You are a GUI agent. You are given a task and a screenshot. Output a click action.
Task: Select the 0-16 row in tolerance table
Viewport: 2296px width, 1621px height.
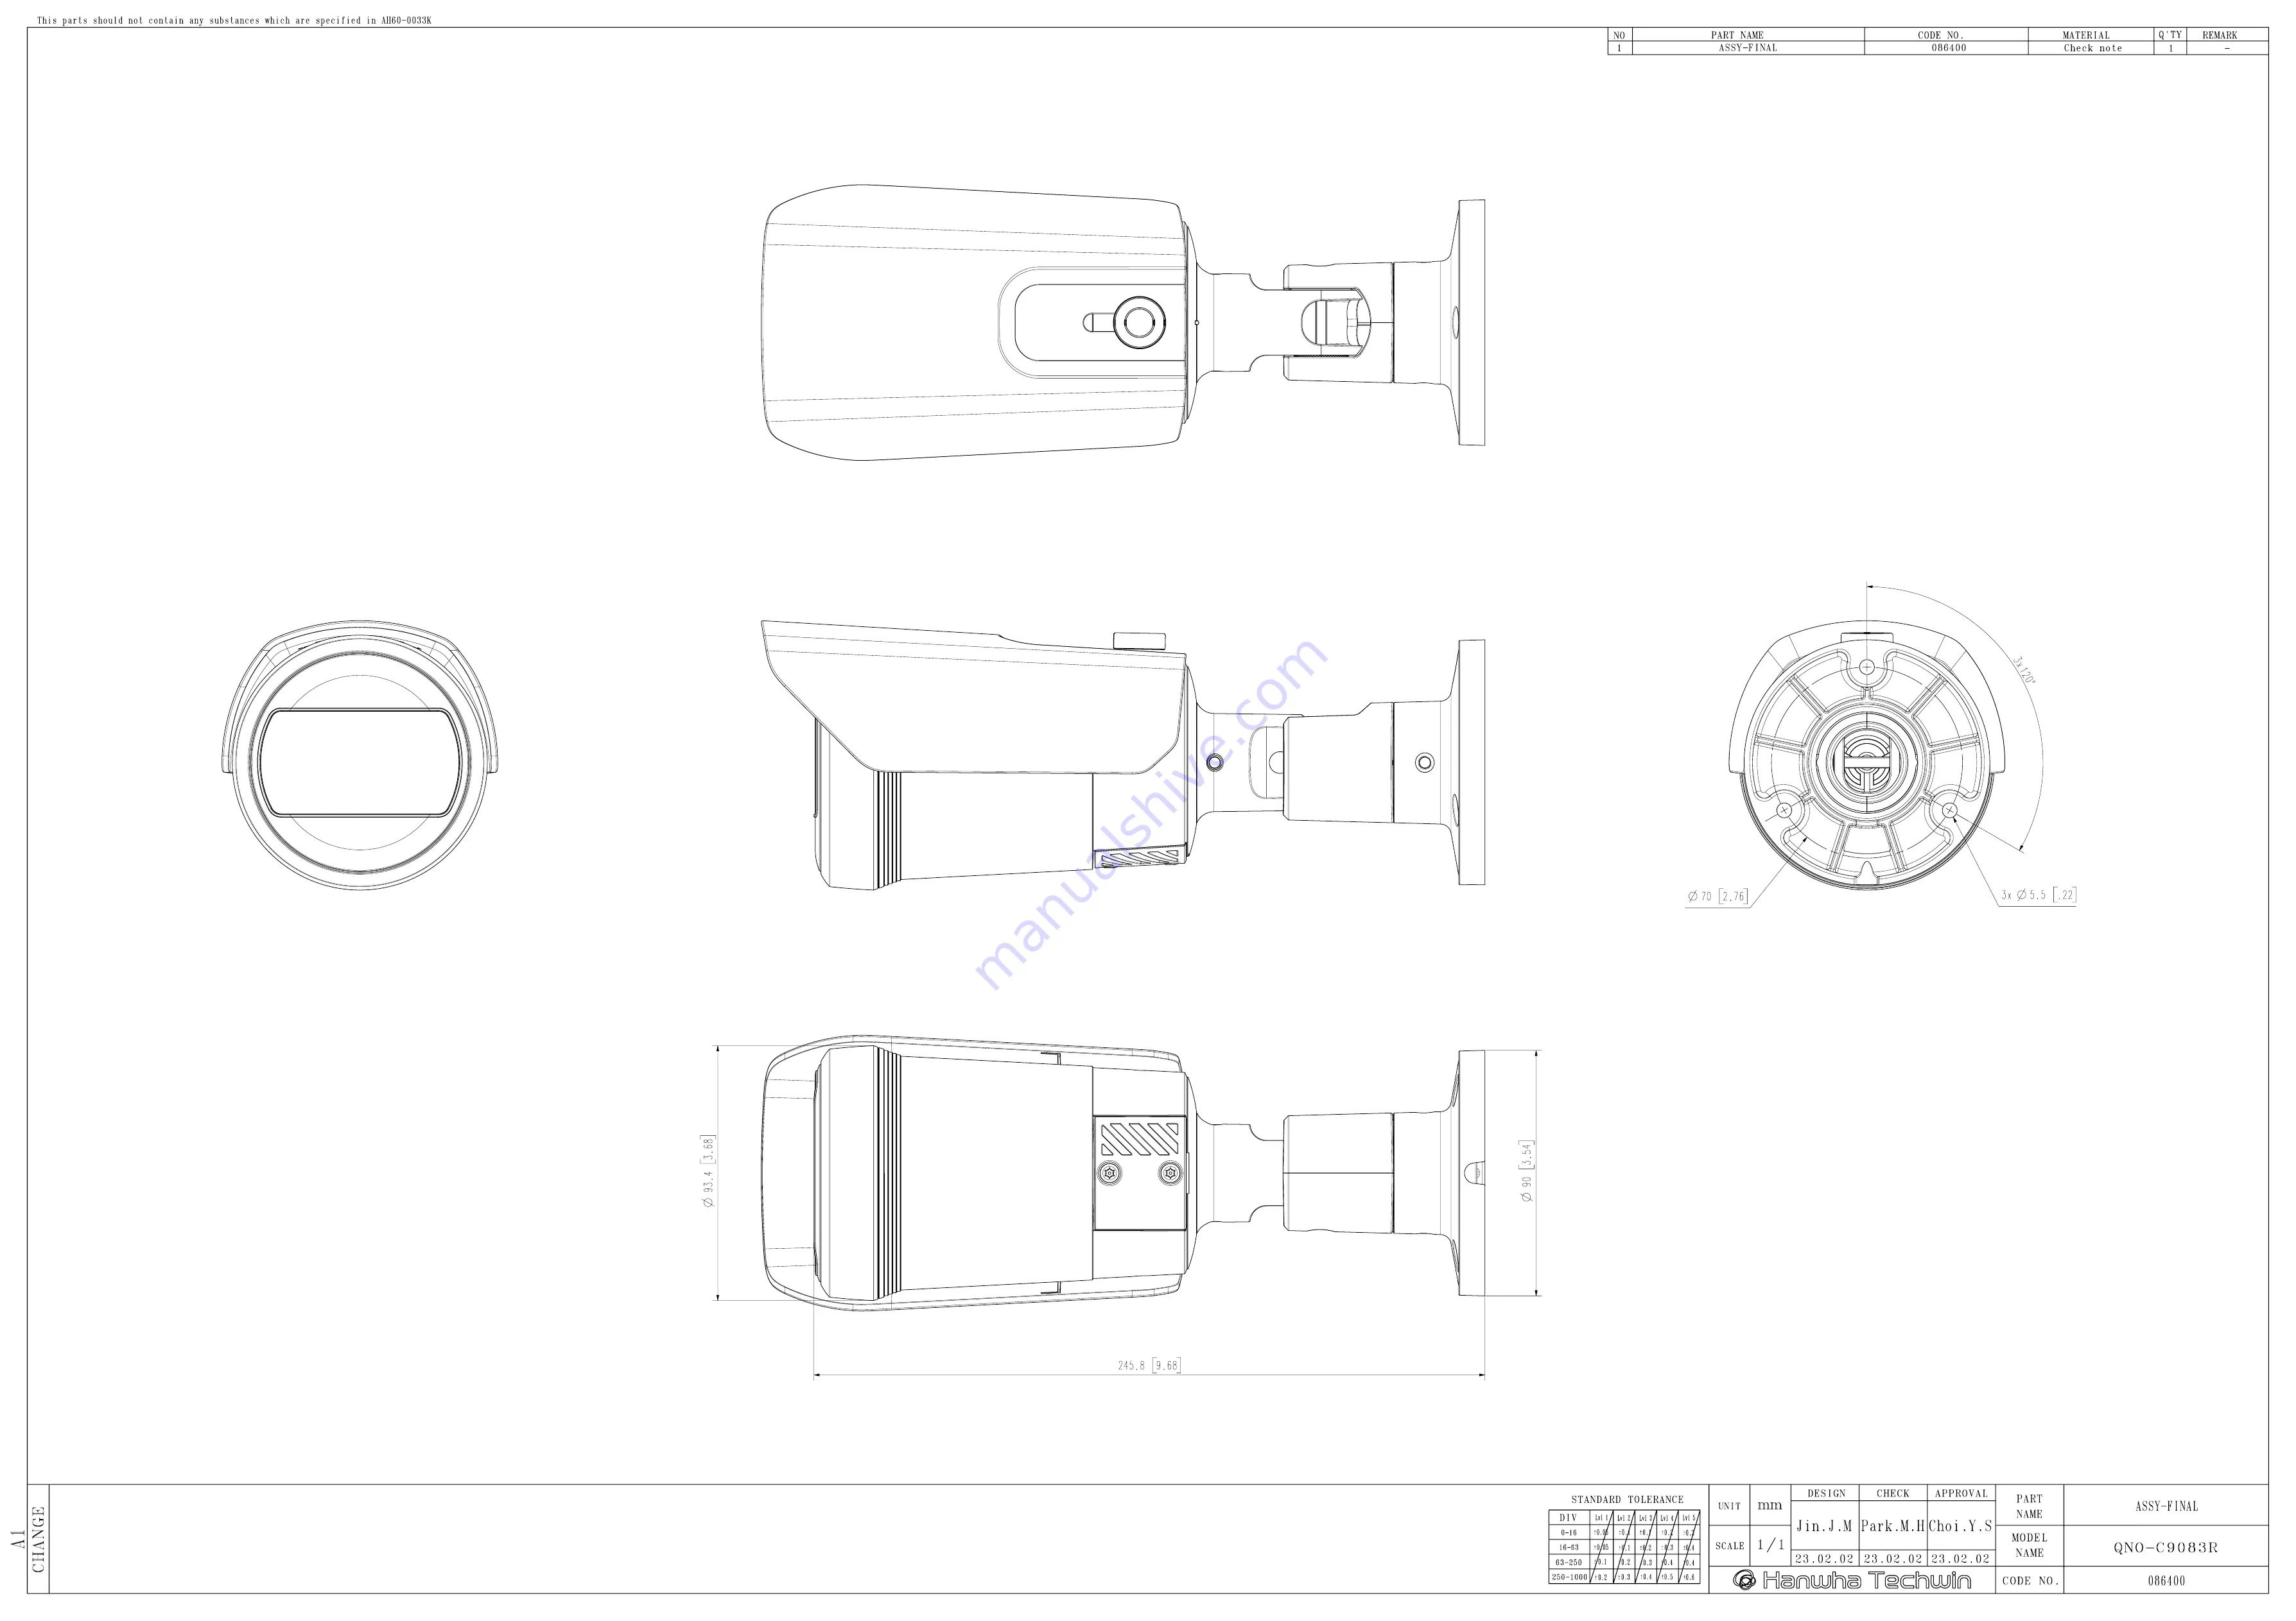(1624, 1532)
